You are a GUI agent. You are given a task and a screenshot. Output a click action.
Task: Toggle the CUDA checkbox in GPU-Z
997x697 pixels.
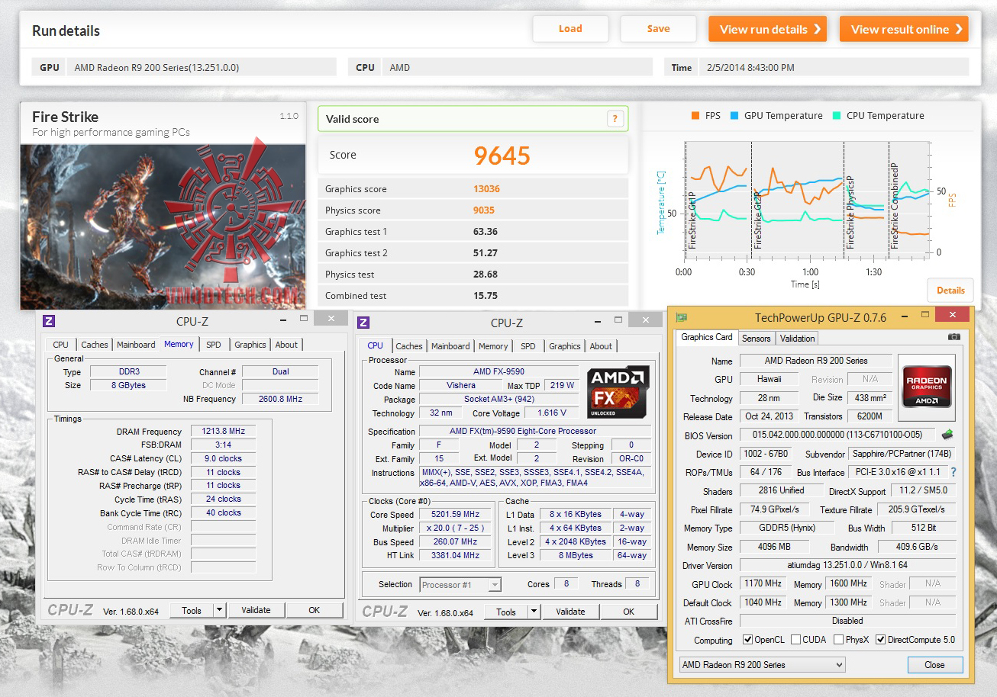(796, 640)
